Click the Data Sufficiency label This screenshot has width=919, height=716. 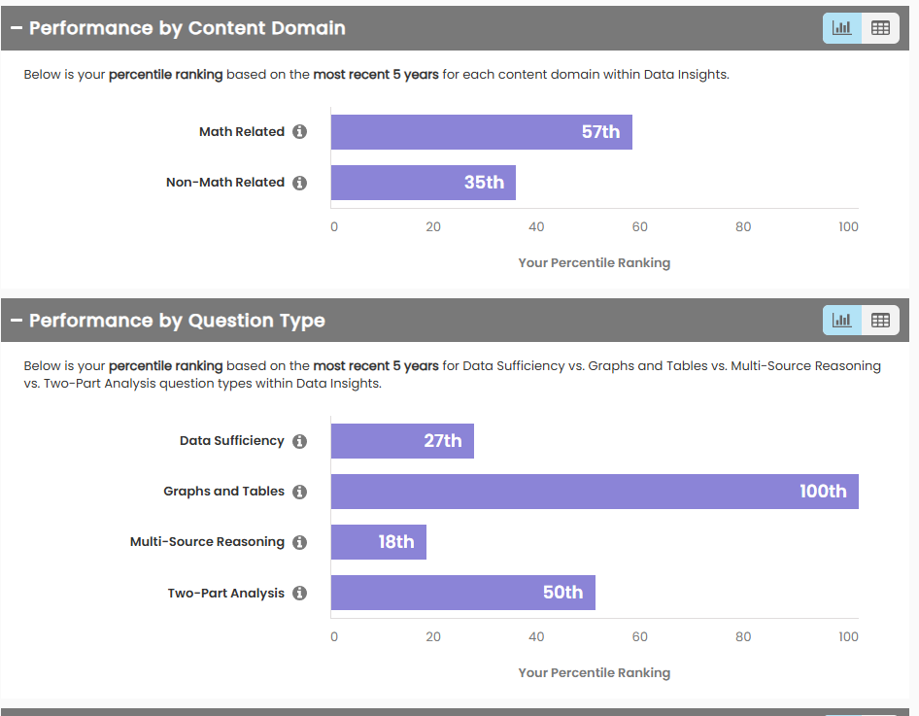(232, 441)
